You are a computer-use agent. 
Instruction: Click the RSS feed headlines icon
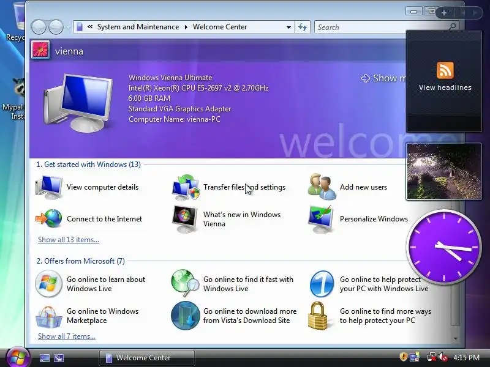pyautogui.click(x=445, y=70)
